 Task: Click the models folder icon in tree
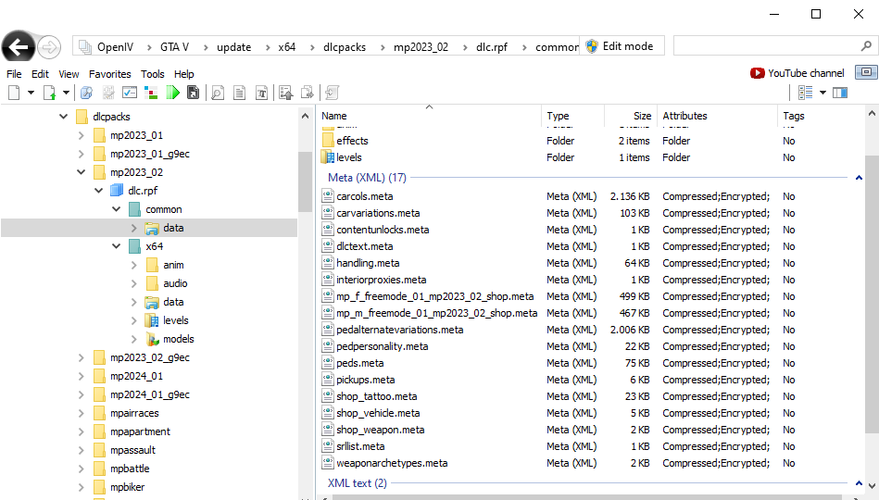(152, 339)
